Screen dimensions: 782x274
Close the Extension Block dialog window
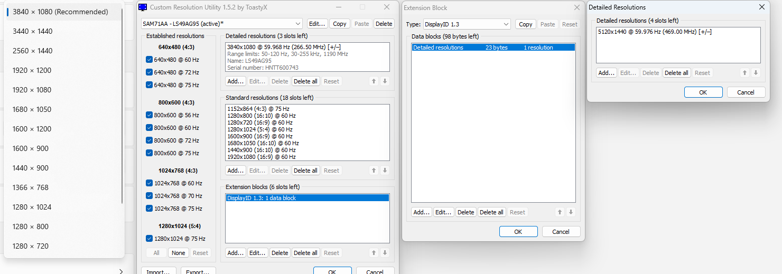click(x=576, y=7)
